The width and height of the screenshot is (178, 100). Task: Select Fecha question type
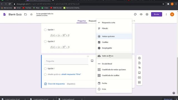(114, 83)
